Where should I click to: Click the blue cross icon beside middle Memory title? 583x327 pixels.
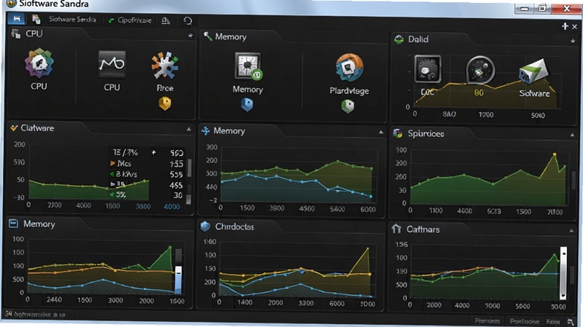click(x=206, y=131)
